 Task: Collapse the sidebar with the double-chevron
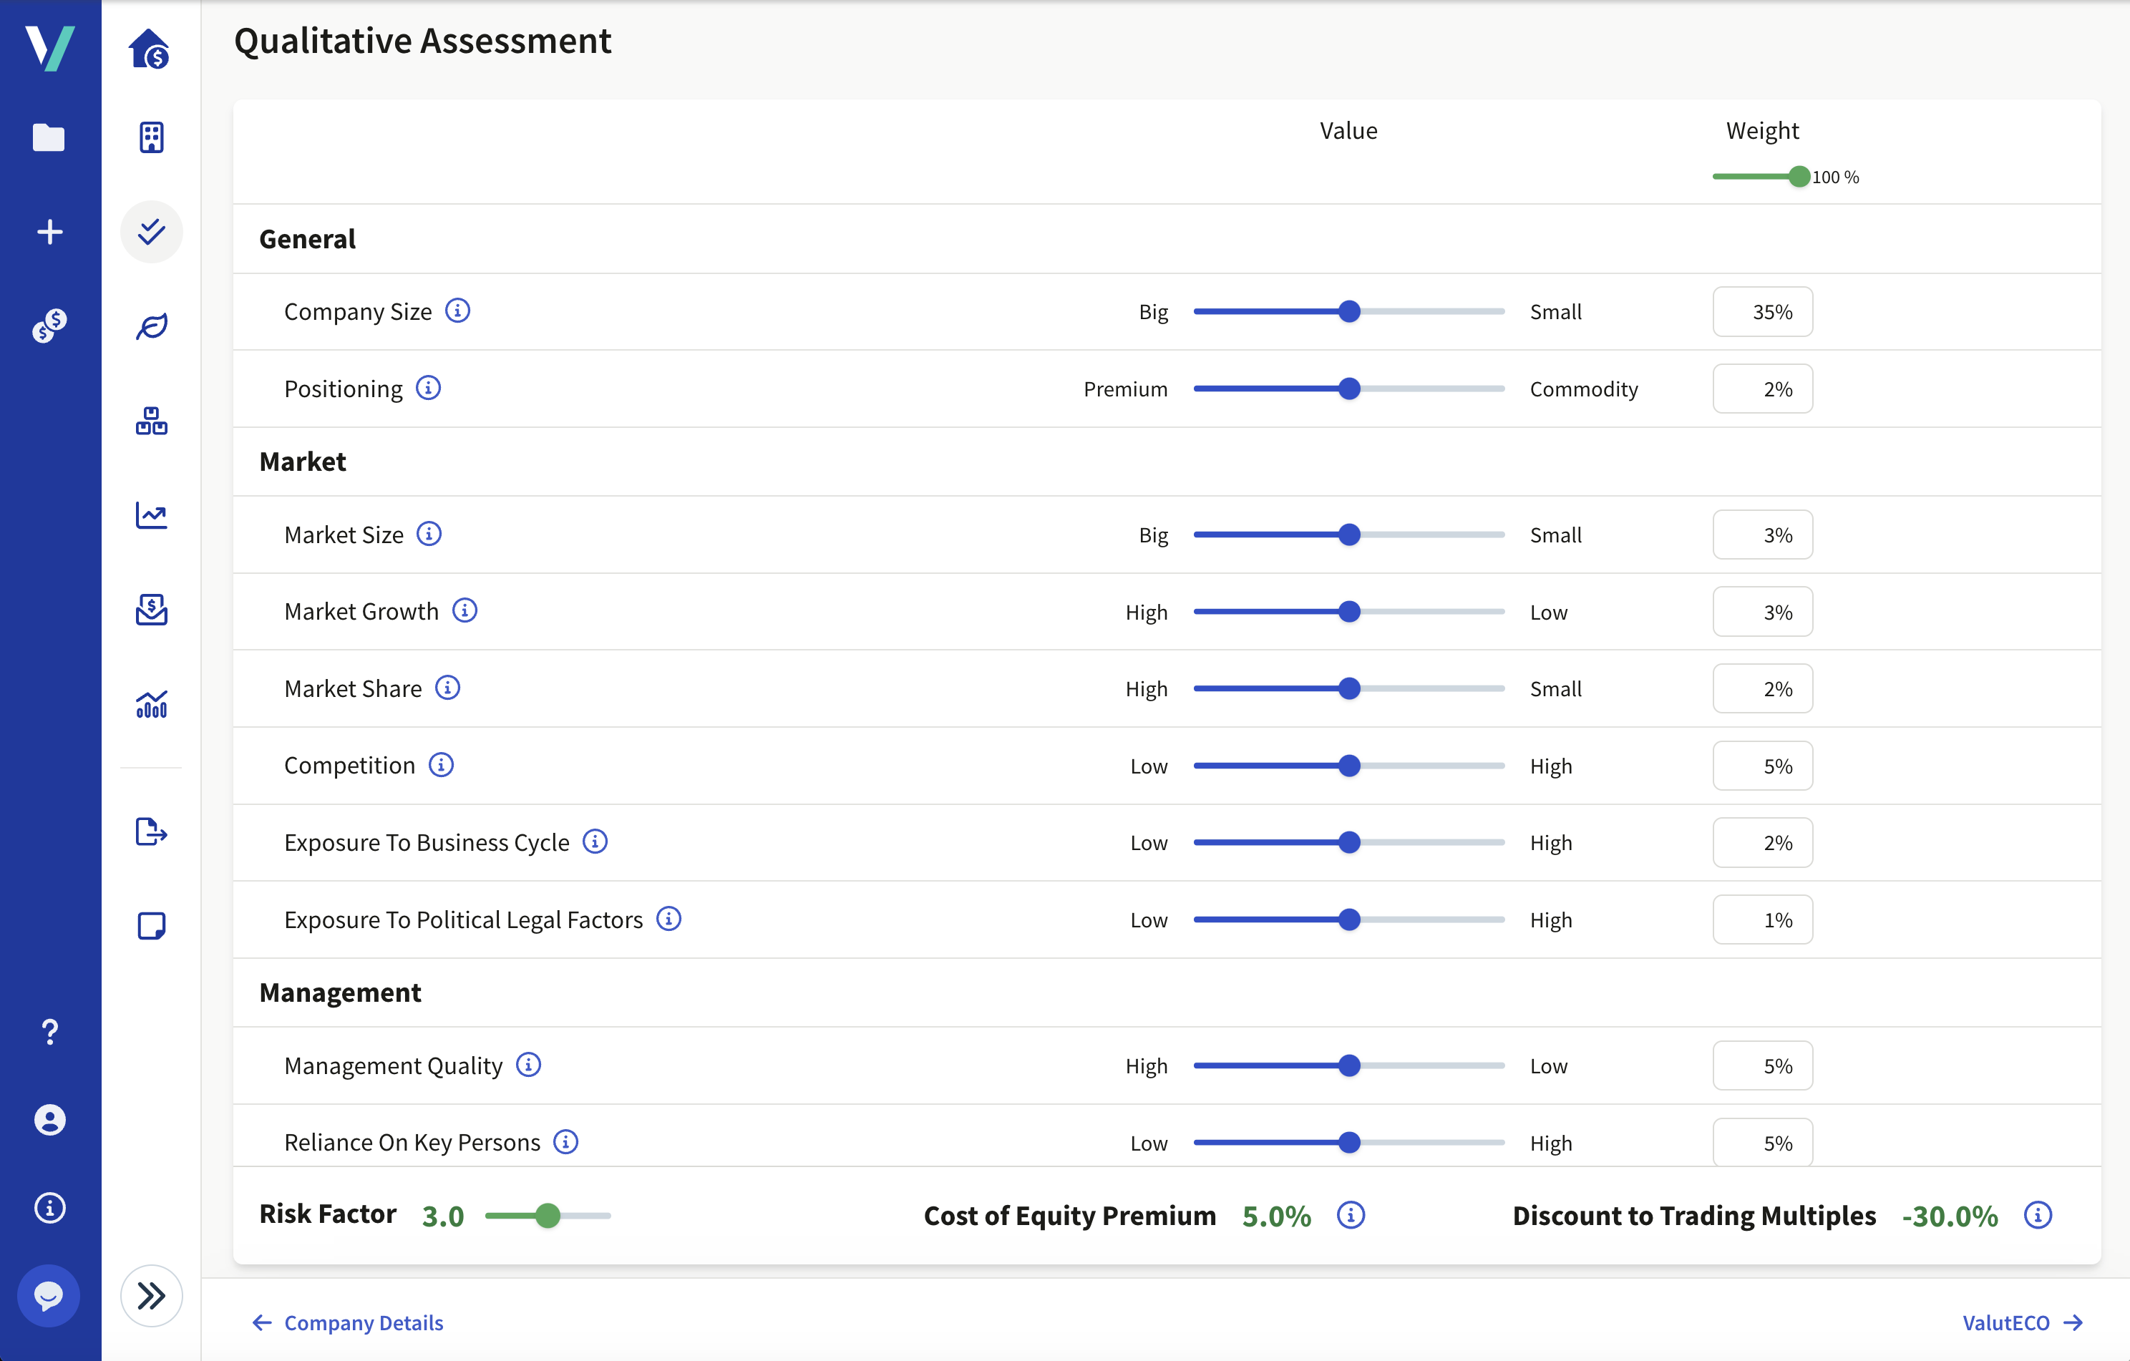(x=150, y=1296)
